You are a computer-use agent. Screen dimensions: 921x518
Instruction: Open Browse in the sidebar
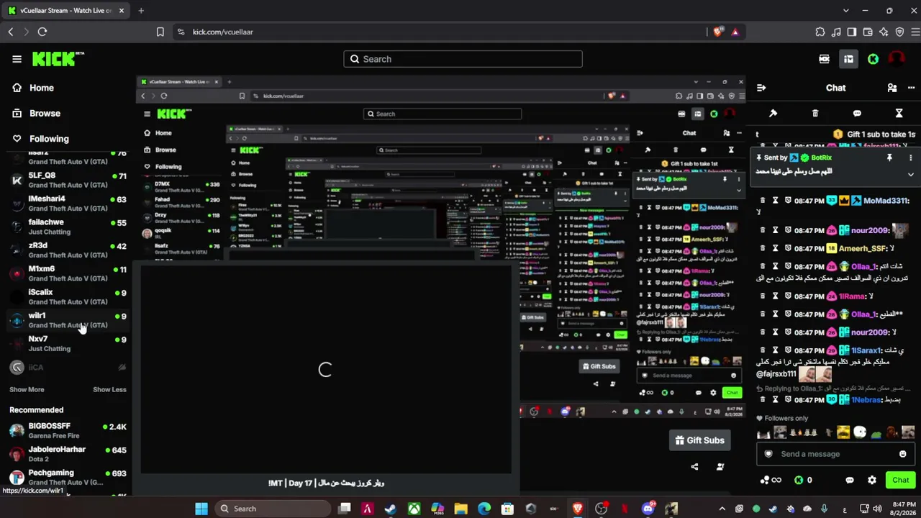click(45, 113)
